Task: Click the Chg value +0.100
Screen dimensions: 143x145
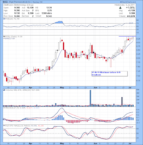Action: point(132,11)
